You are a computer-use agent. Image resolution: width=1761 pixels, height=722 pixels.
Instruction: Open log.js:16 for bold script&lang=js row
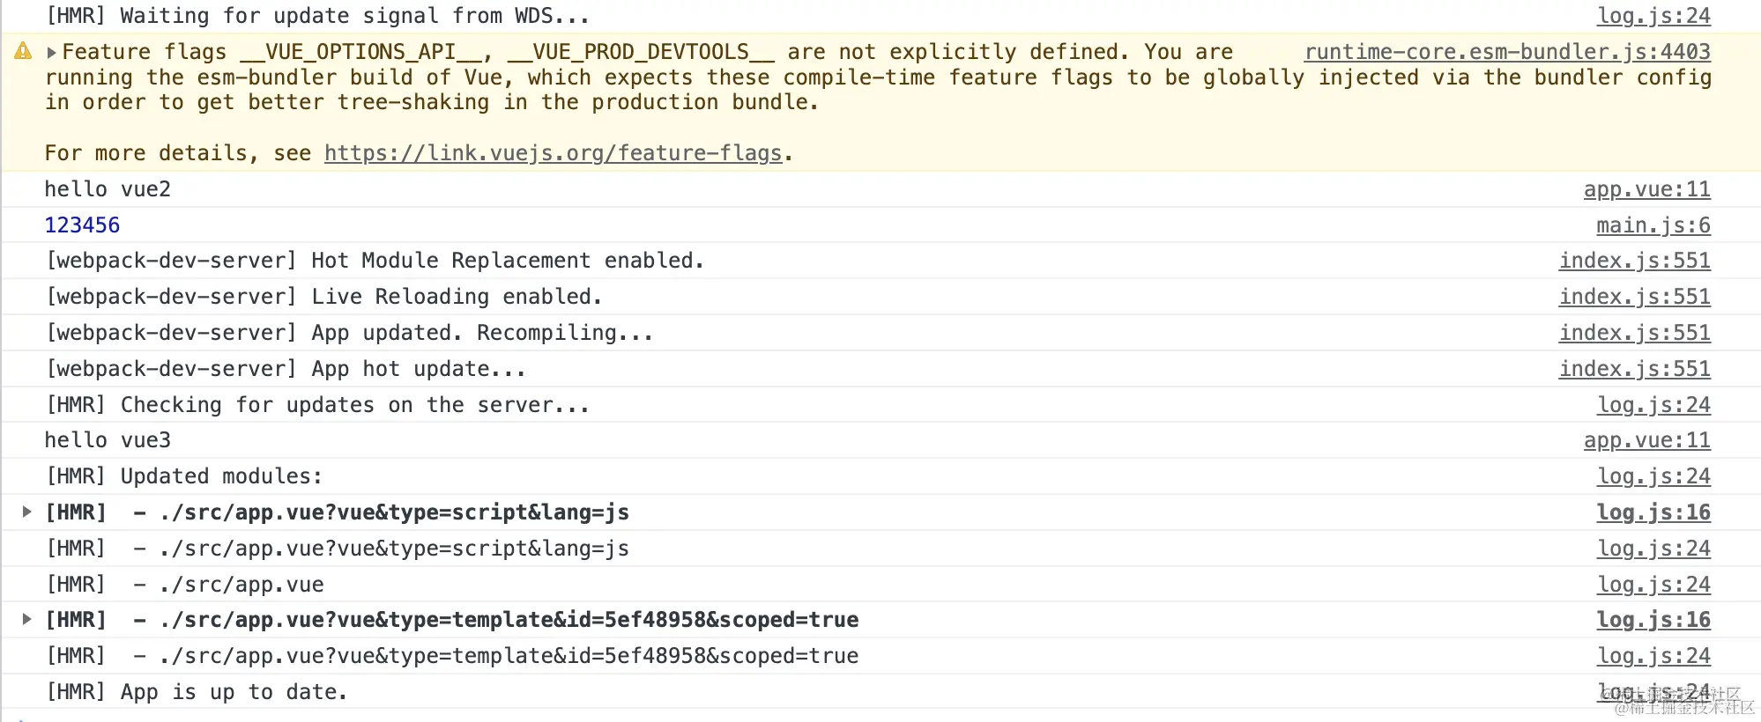coord(1653,512)
